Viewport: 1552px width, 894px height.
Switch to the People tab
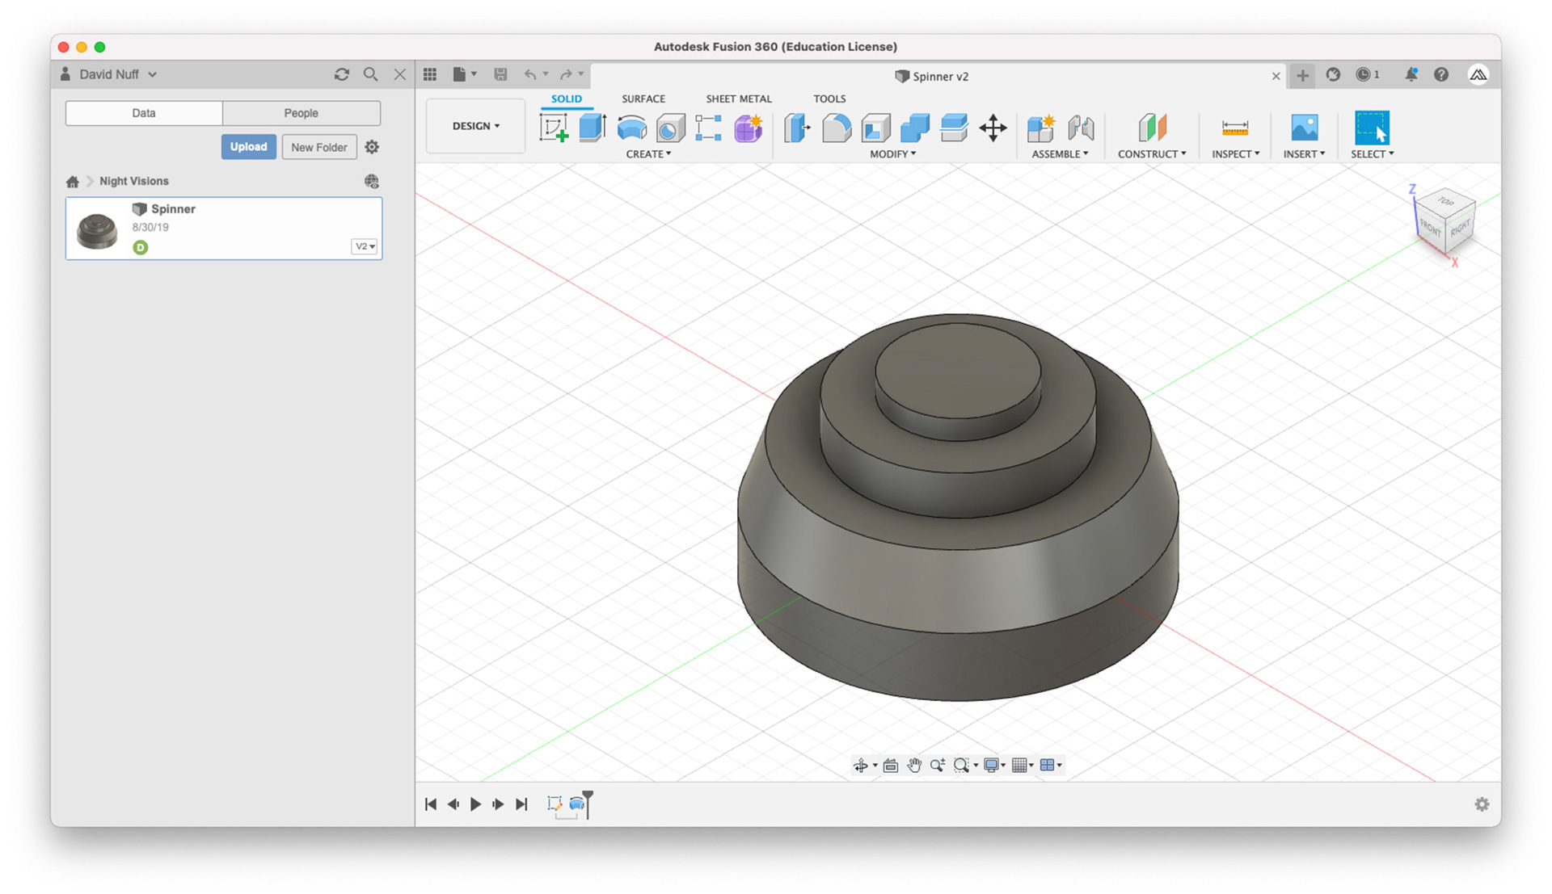302,113
